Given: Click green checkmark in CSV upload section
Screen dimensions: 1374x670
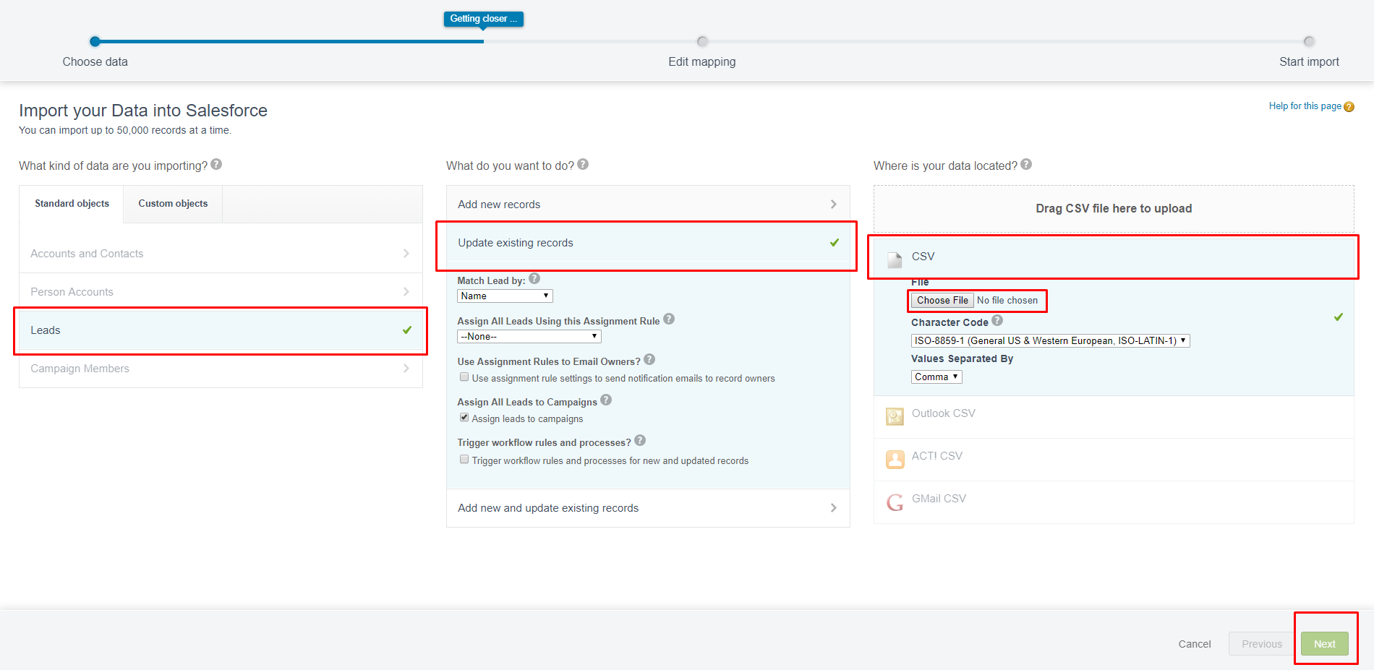Looking at the screenshot, I should (1339, 317).
